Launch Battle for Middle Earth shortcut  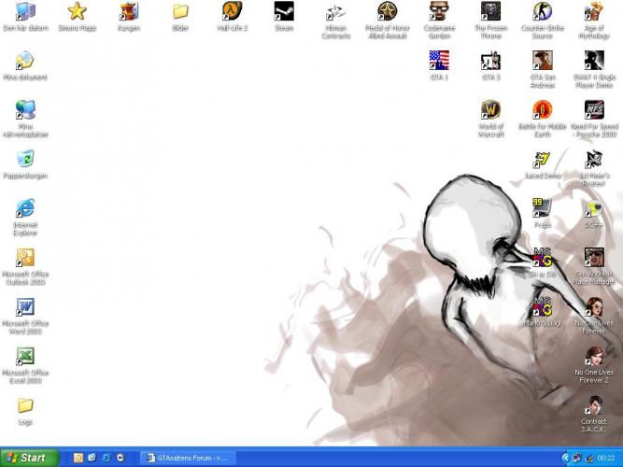click(542, 110)
